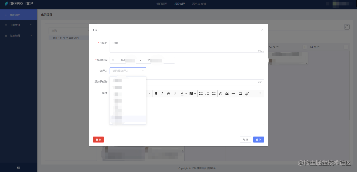Open highlight color dropdown arrow

195,94
